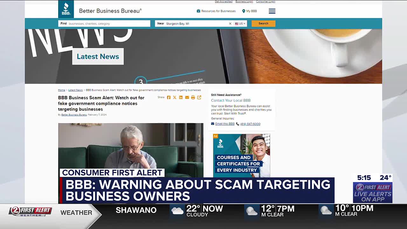Viewport: 407px width, 229px height.
Task: Click Email this BBB link
Action: coord(224,124)
